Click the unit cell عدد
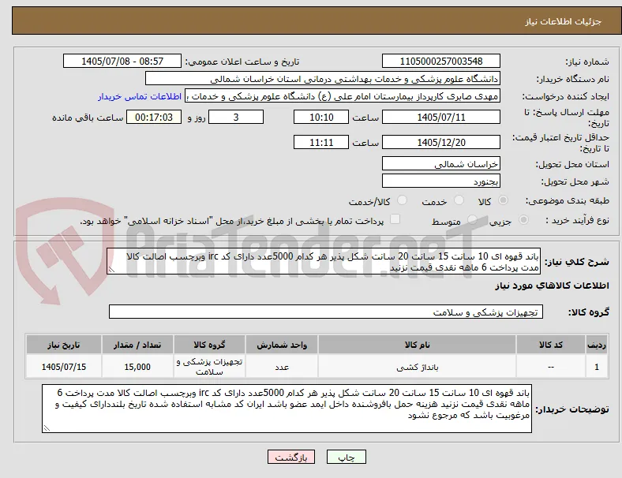This screenshot has width=622, height=478. coord(282,367)
